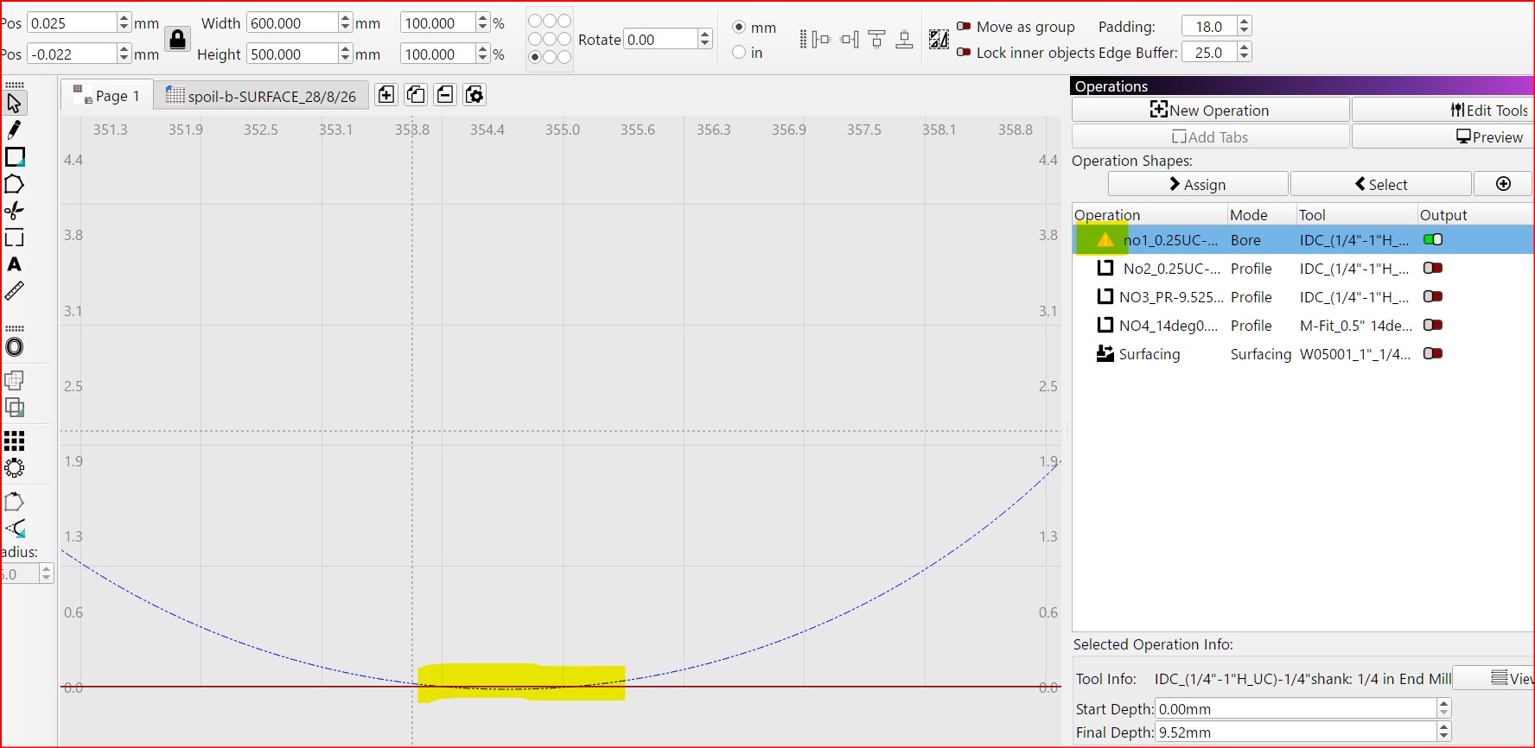Open the Page 1 tab
Viewport: 1535px width, 748px height.
pos(107,96)
